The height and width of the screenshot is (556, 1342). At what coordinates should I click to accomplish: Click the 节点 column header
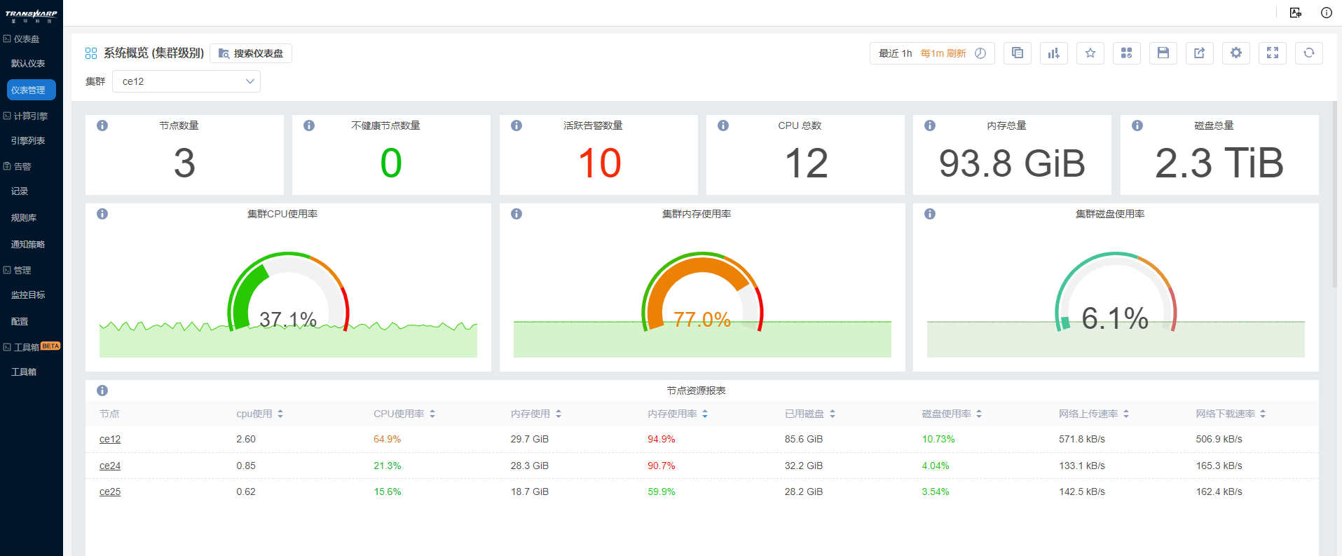pyautogui.click(x=109, y=414)
